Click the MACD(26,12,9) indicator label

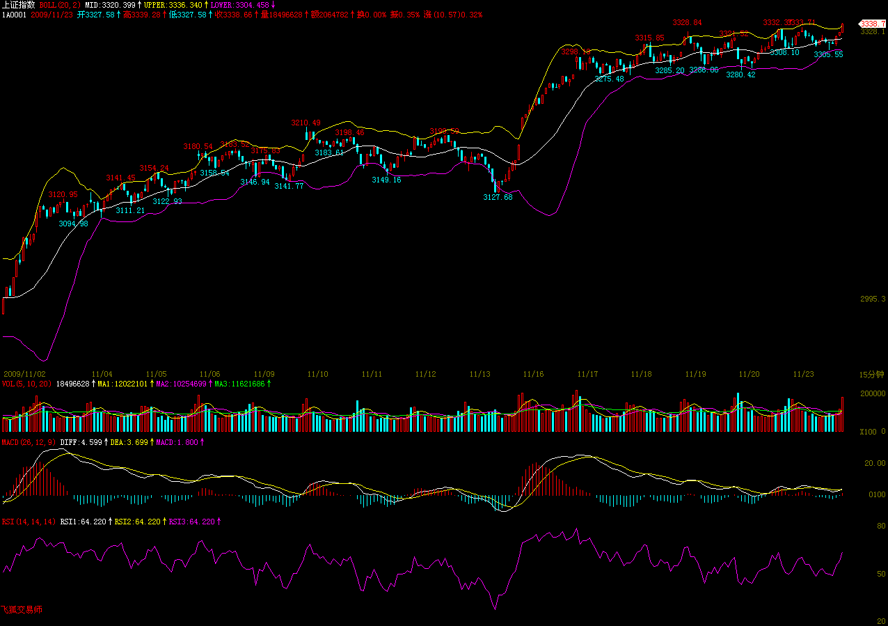[29, 442]
